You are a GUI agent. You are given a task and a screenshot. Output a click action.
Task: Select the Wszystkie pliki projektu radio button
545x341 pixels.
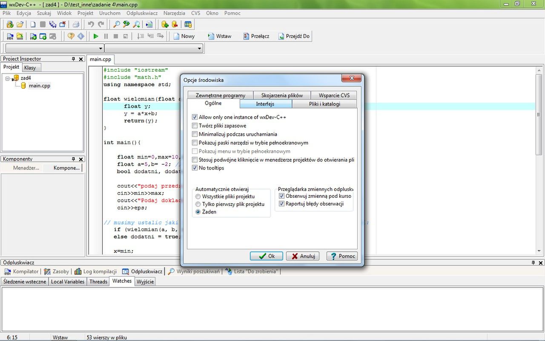click(x=198, y=197)
